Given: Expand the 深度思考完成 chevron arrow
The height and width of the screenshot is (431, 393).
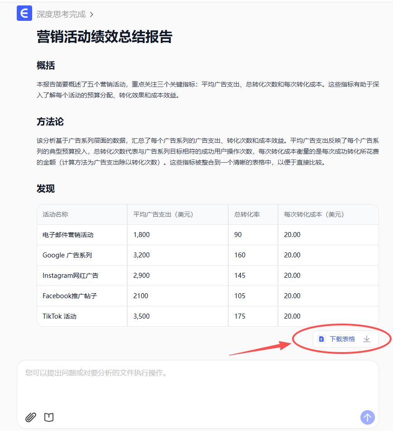Looking at the screenshot, I should [x=91, y=15].
